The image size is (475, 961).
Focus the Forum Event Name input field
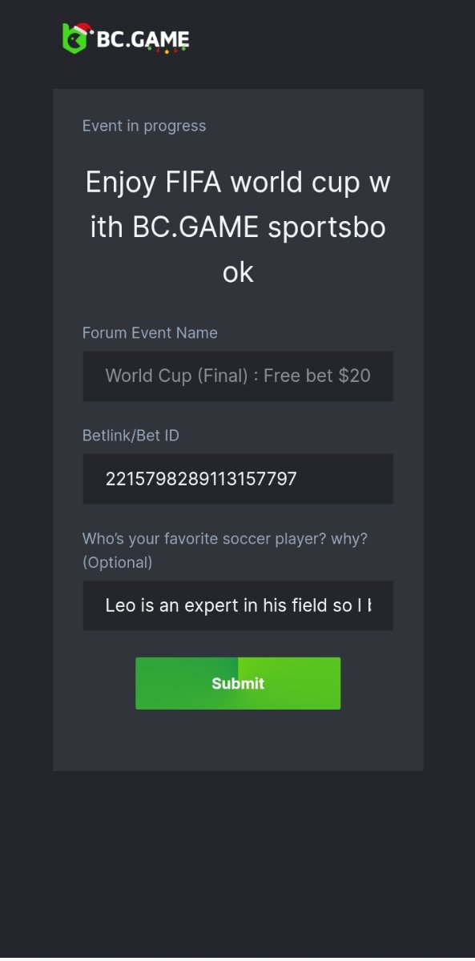tap(238, 376)
